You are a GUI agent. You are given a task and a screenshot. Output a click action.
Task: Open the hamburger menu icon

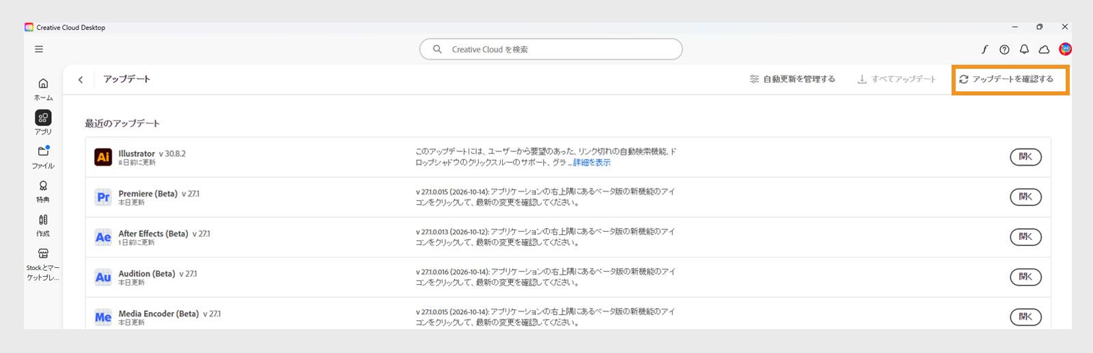[39, 49]
